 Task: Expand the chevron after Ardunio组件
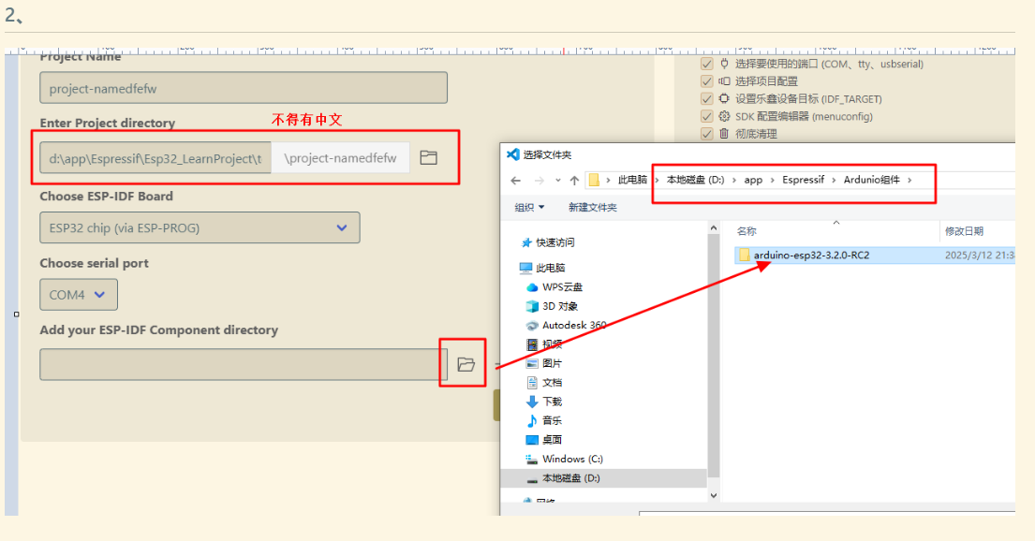[x=909, y=180]
